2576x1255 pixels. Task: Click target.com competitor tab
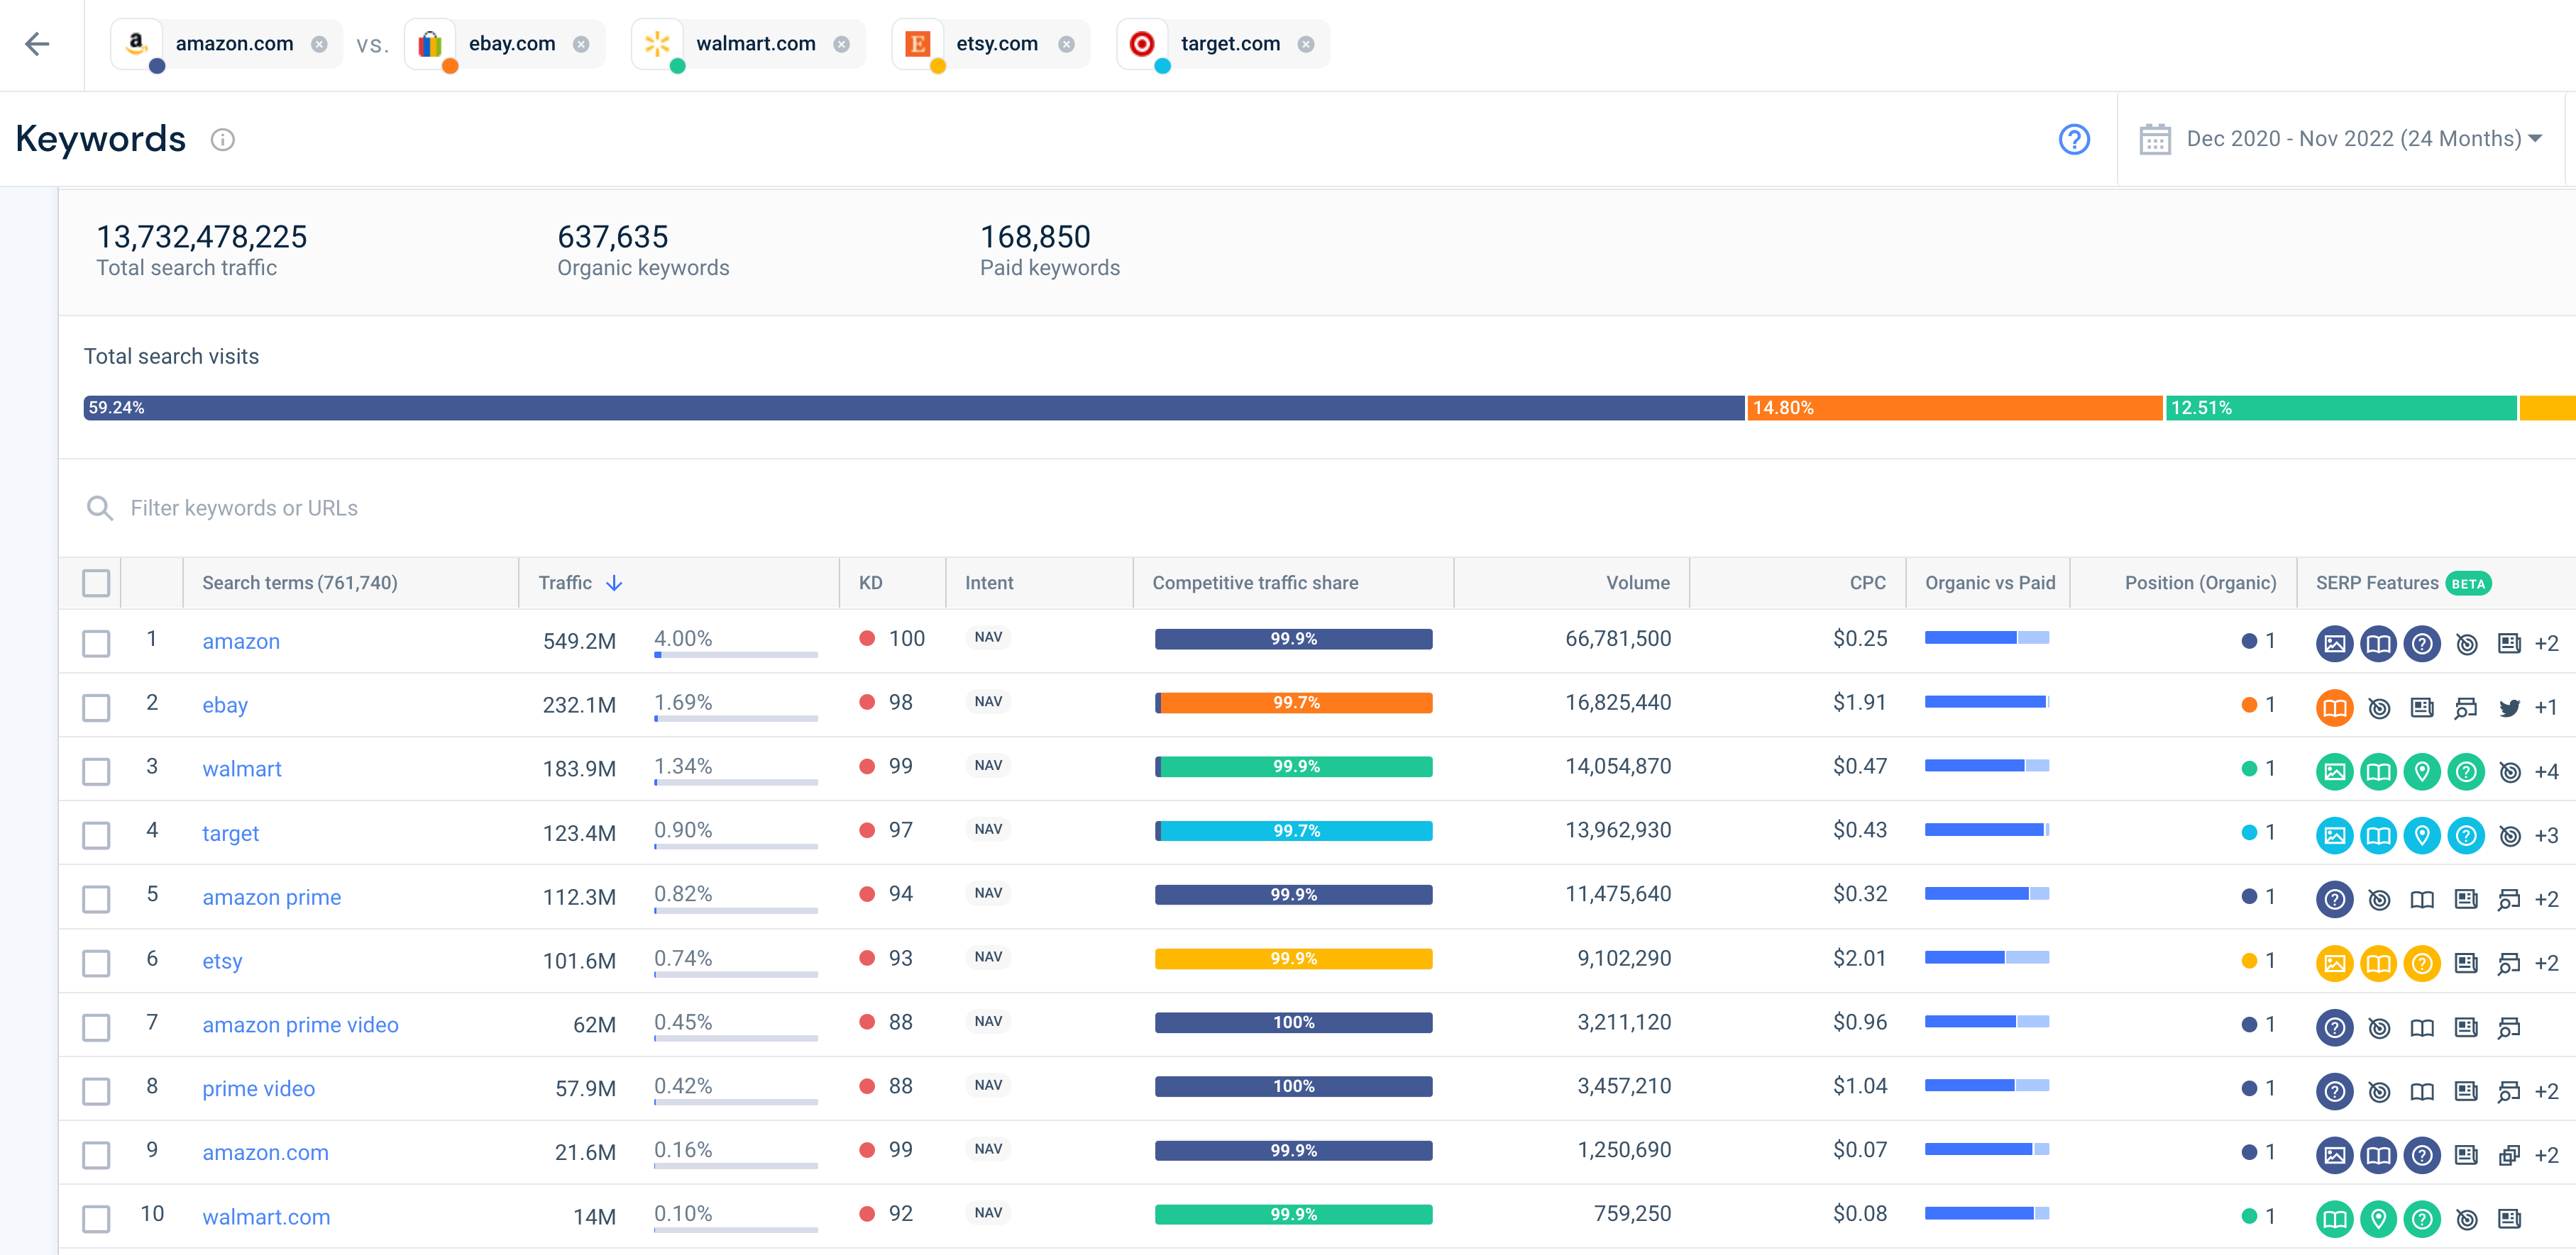[1223, 44]
